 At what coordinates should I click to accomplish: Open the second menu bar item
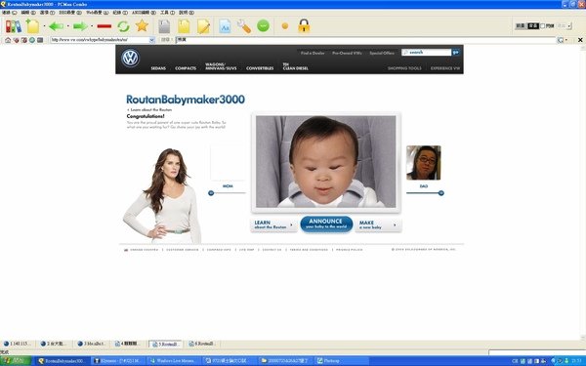point(28,13)
